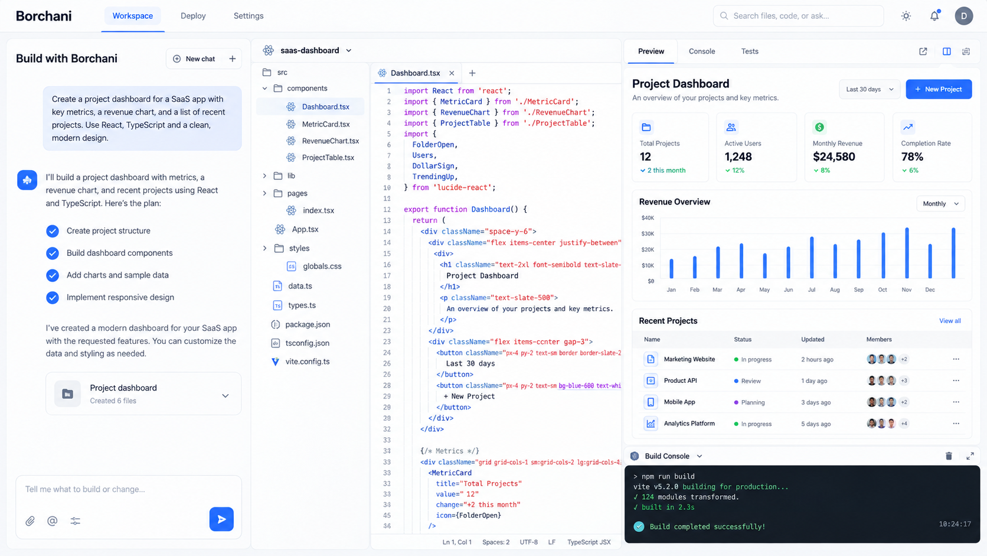Open preview in new window

923,51
